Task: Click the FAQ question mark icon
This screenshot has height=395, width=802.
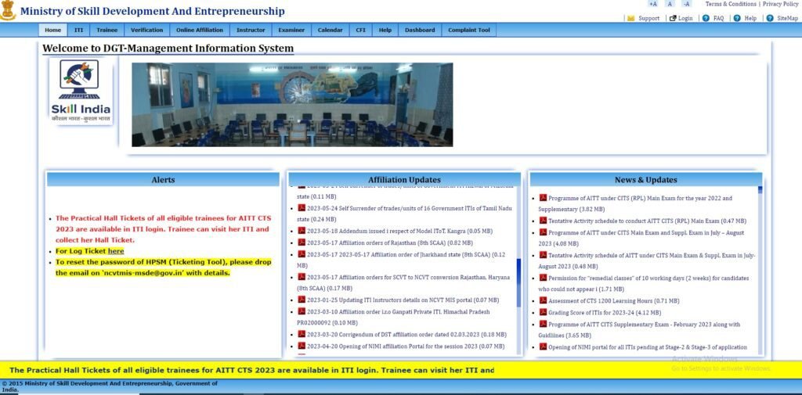Action: pos(706,18)
